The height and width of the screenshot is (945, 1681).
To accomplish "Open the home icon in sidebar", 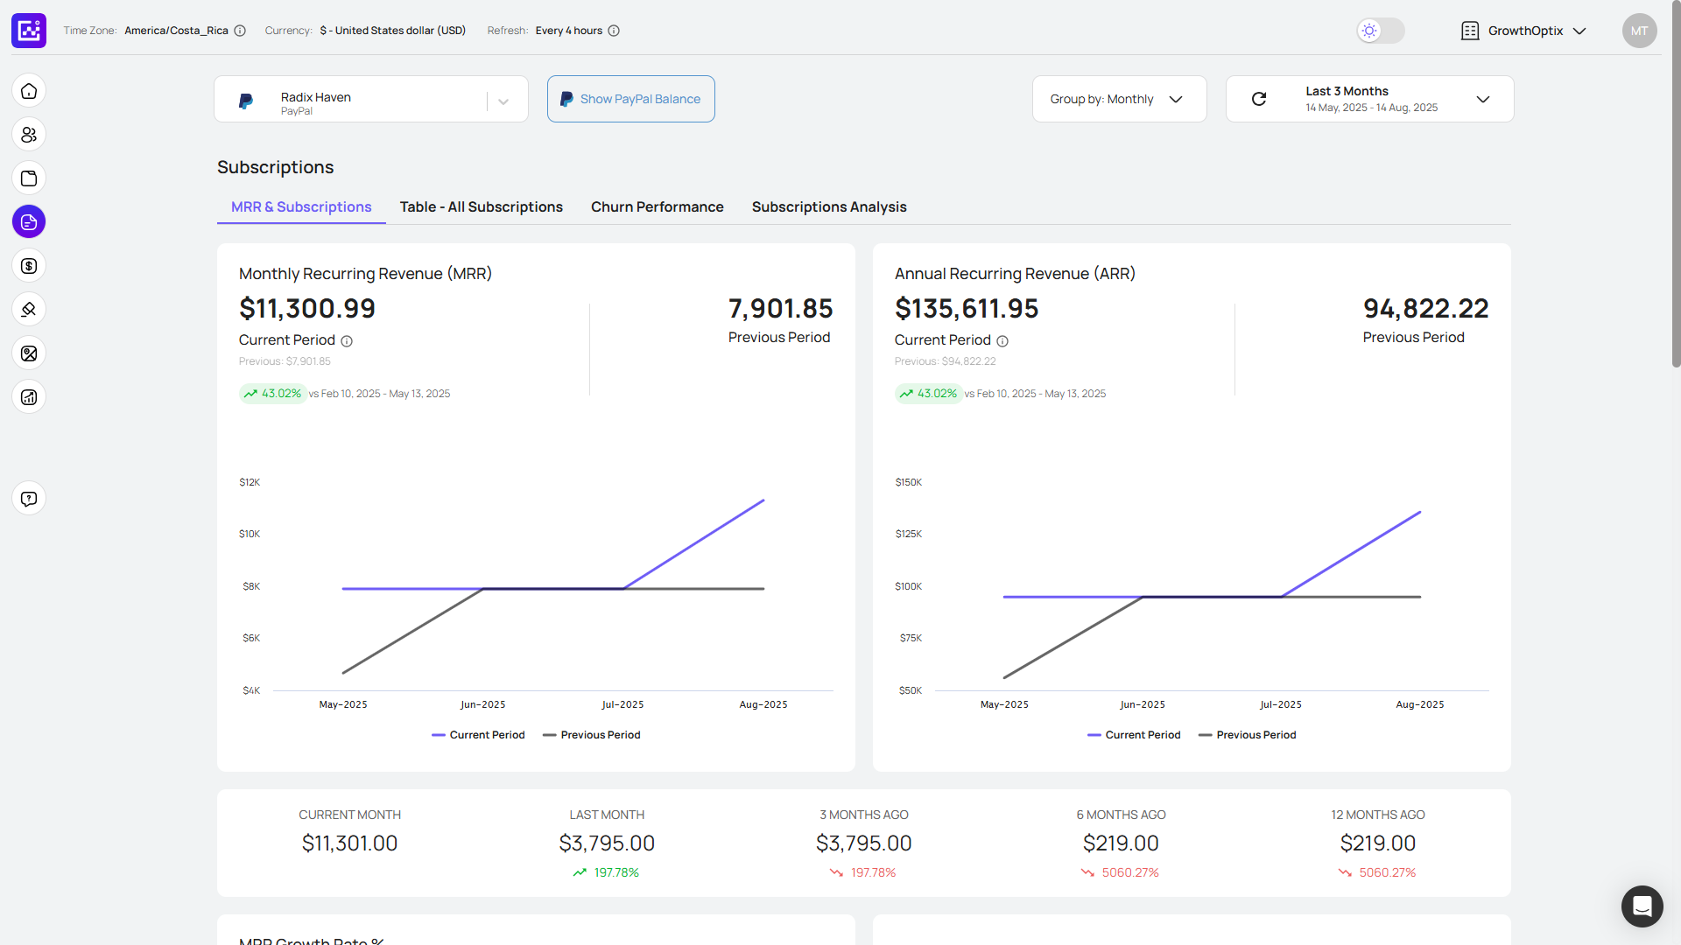I will click(x=29, y=91).
